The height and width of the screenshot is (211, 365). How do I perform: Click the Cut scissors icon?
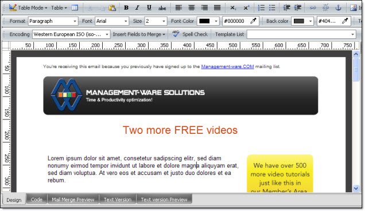[90, 8]
